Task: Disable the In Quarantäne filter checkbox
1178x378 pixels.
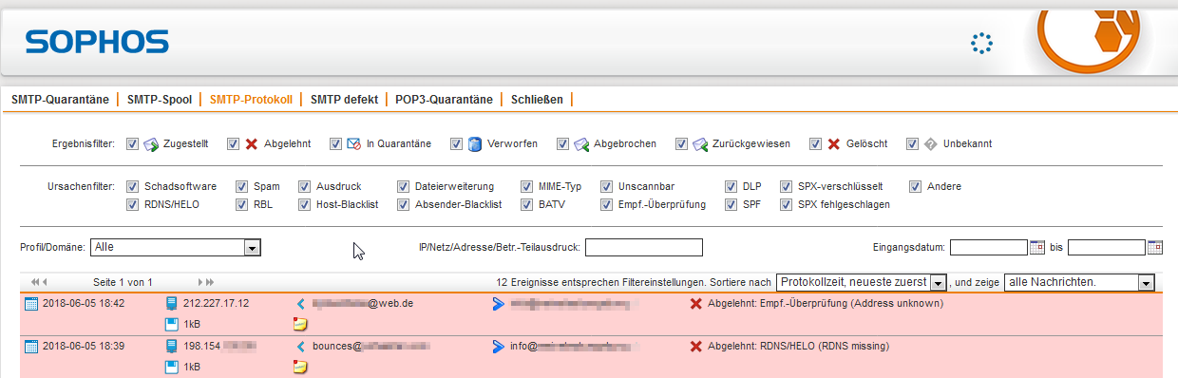Action: [335, 143]
